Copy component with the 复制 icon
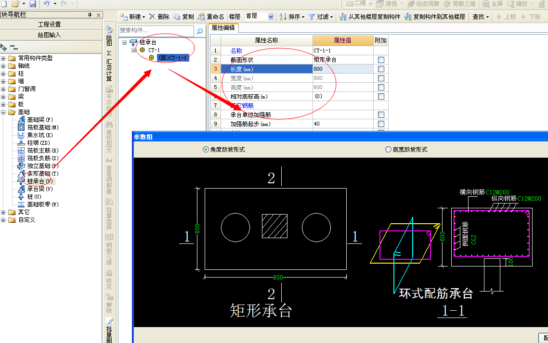 tap(177, 16)
